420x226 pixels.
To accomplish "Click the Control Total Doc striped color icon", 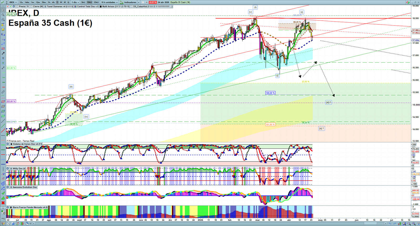I will click(x=76, y=7).
